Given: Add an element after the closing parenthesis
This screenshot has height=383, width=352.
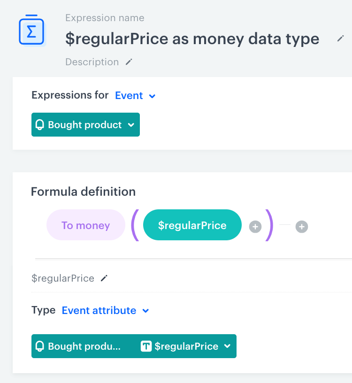Looking at the screenshot, I should (x=301, y=227).
